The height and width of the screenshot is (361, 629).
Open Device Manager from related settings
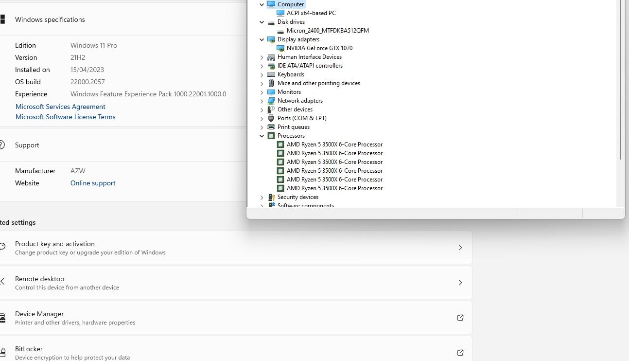[236, 318]
